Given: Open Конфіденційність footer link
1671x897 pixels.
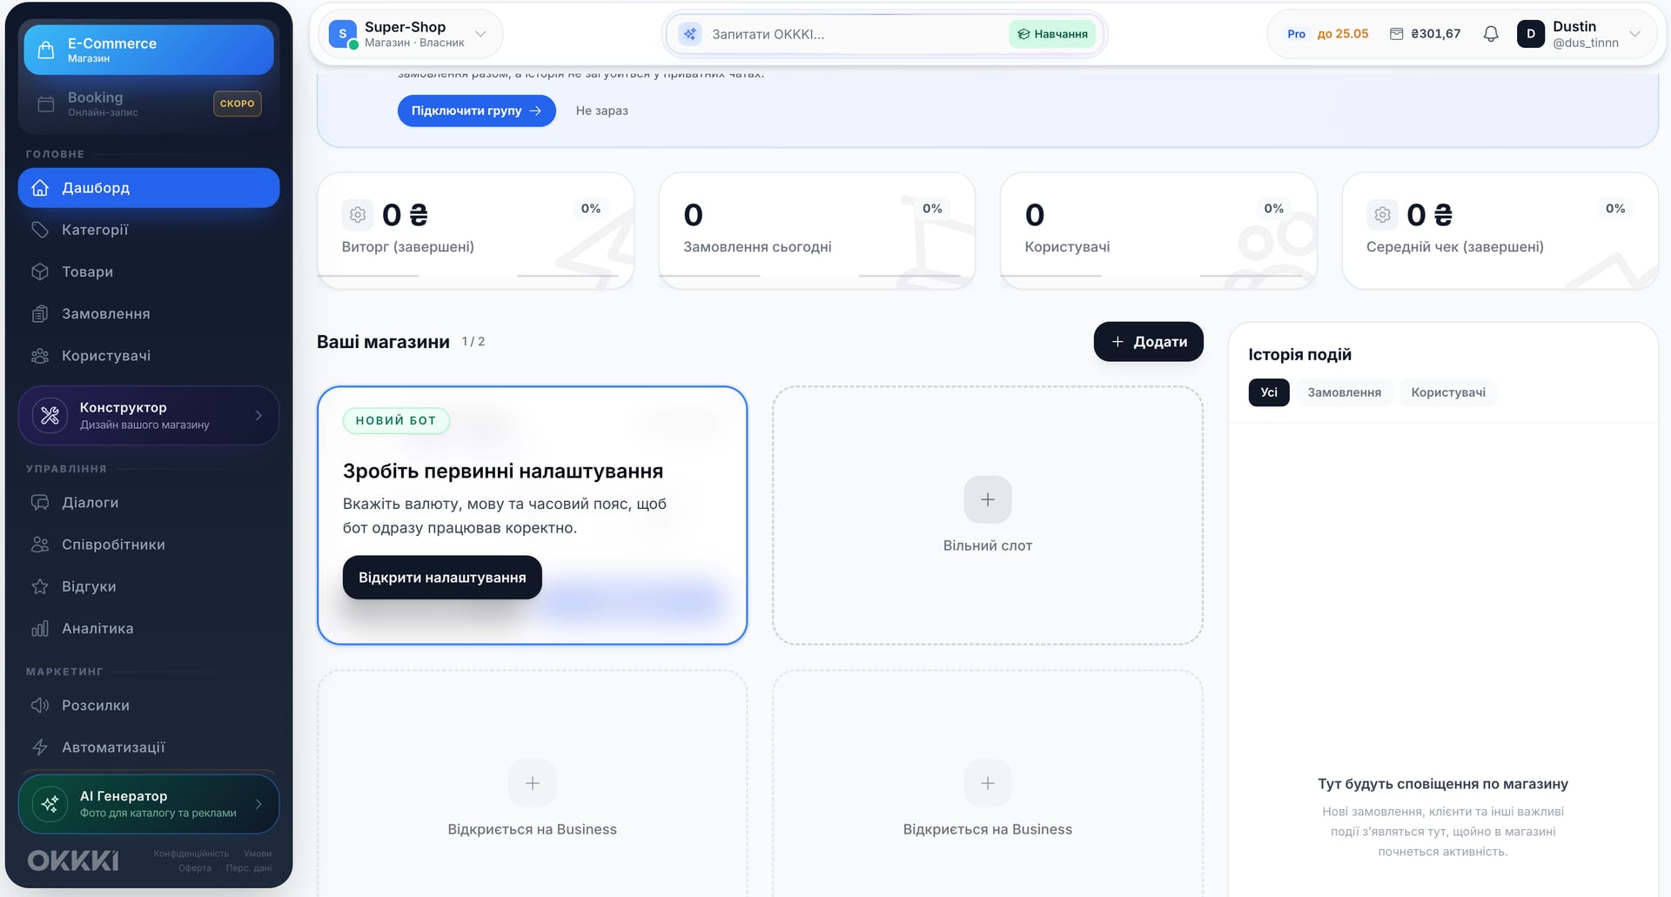Looking at the screenshot, I should [191, 853].
